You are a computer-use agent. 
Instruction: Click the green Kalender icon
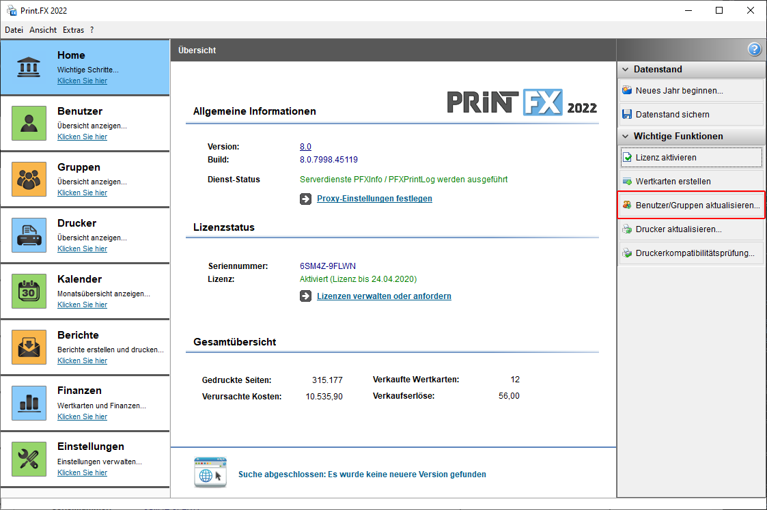(x=29, y=291)
